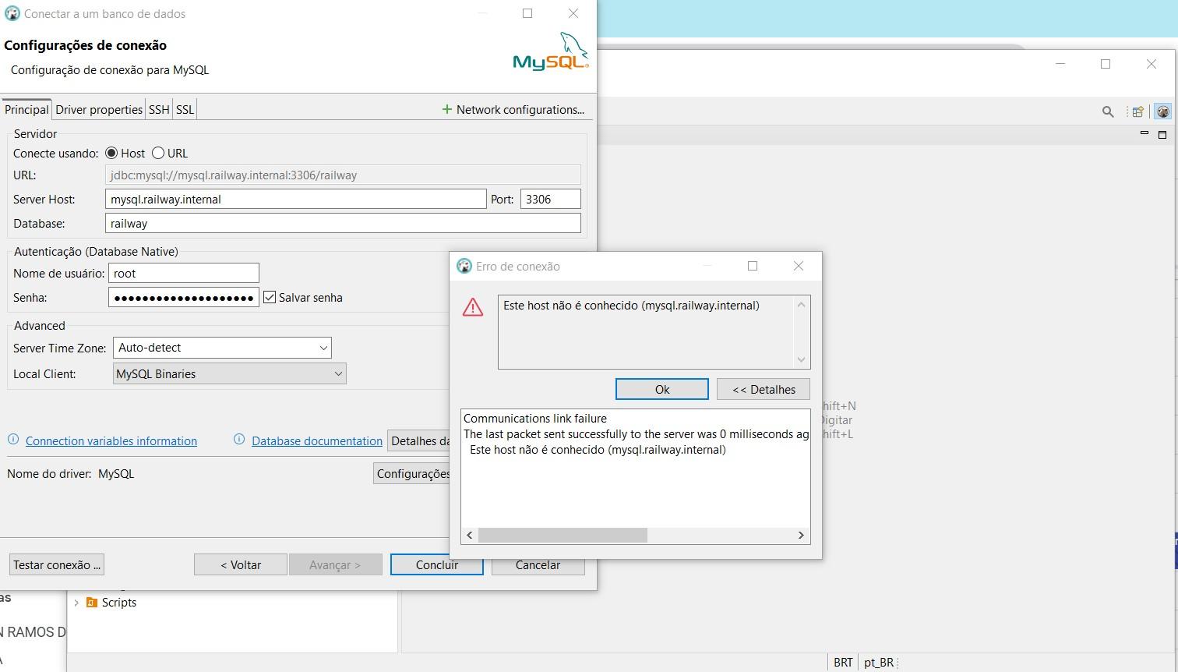
Task: Click the Ok button in error dialog
Action: (x=662, y=389)
